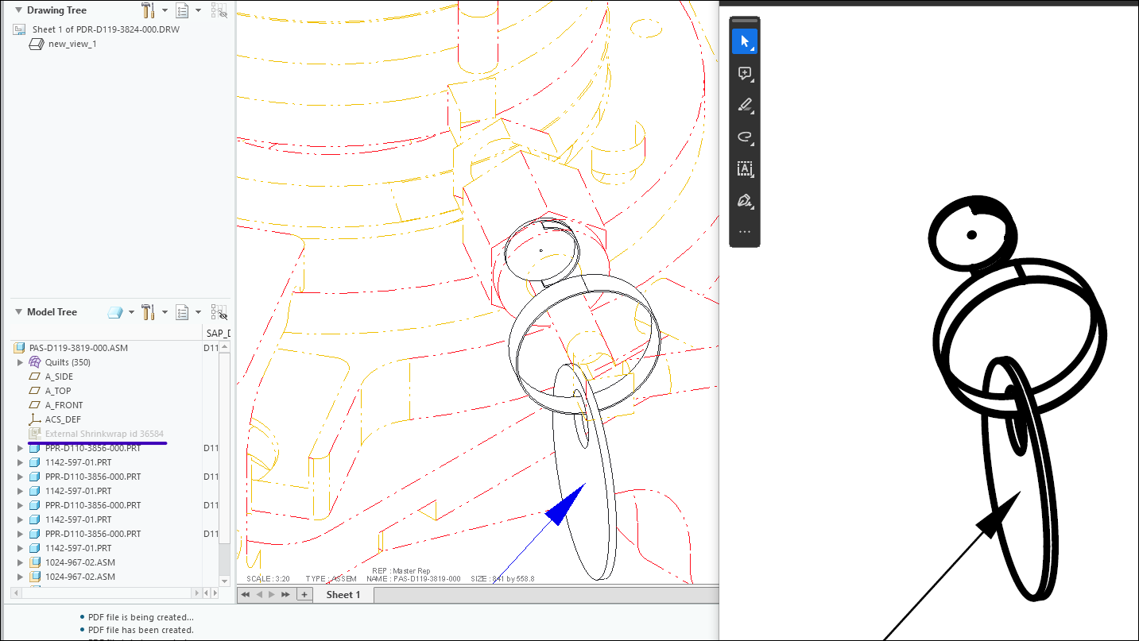
Task: Toggle Drawing Tree show/hide tree filter icon
Action: click(x=219, y=10)
